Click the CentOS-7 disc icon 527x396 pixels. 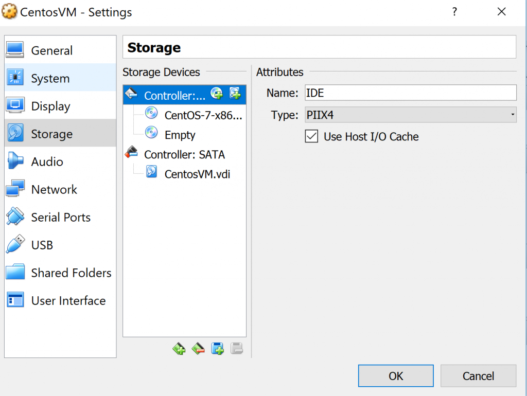pyautogui.click(x=151, y=113)
